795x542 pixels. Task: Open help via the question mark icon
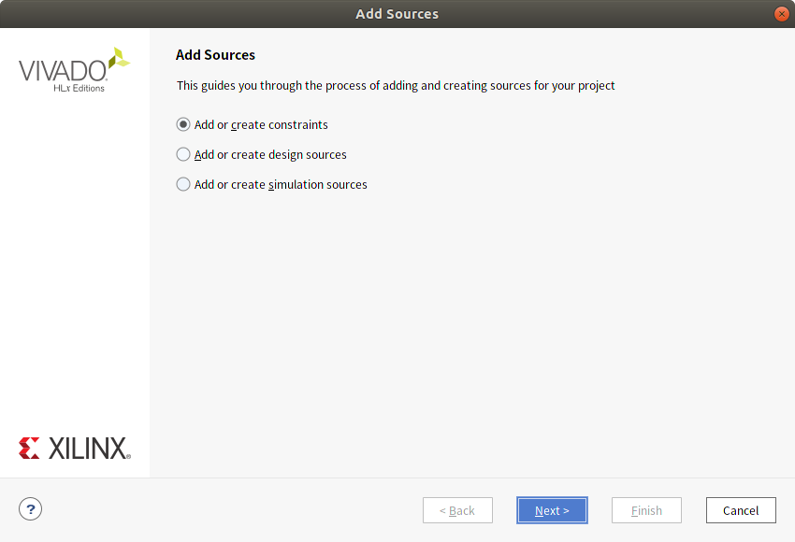click(31, 509)
